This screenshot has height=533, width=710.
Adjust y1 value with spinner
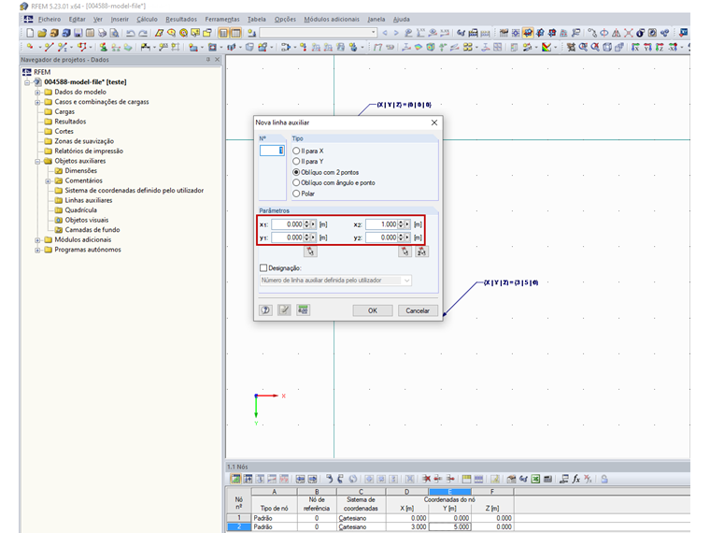(x=306, y=238)
